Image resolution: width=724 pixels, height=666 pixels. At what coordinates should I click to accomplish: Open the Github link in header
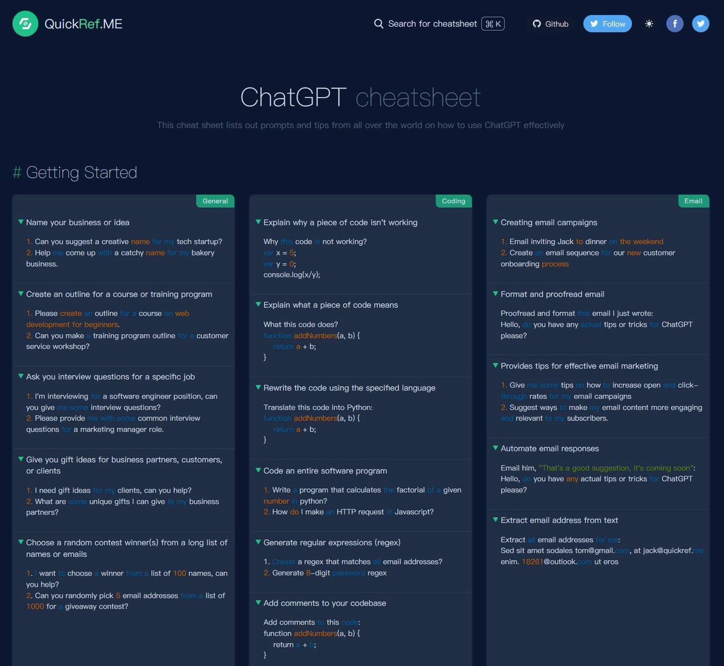[550, 24]
